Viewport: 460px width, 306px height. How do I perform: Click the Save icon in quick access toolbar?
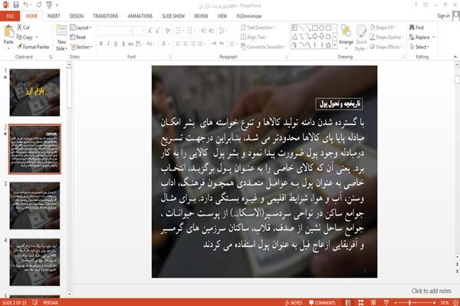(16, 5)
